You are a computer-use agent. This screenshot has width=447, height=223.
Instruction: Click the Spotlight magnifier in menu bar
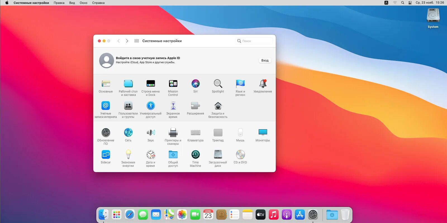[403, 3]
